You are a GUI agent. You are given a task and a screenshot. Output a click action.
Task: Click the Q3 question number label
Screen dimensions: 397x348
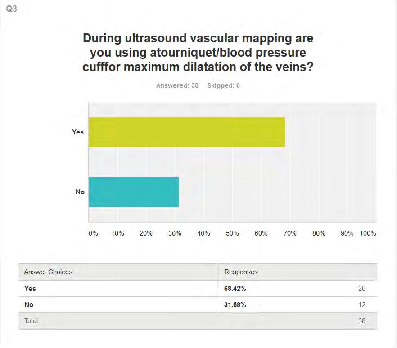tap(11, 9)
